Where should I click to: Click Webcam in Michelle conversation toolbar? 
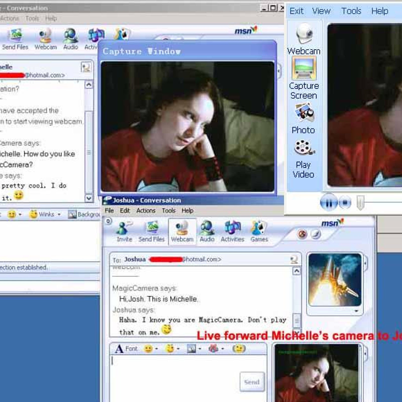(x=46, y=39)
